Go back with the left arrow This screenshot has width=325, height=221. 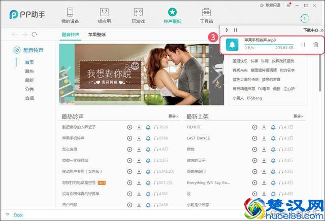click(x=15, y=34)
